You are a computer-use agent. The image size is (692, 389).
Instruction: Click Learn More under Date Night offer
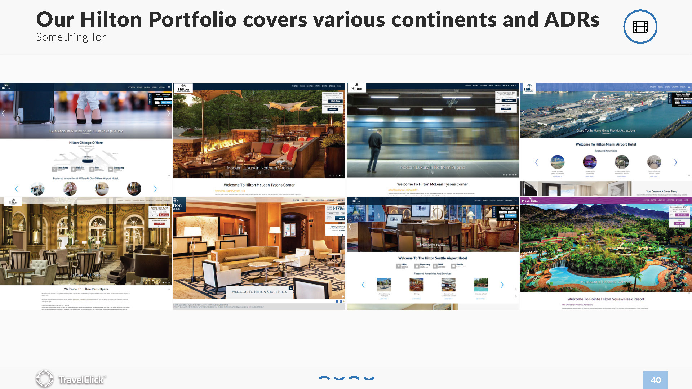pyautogui.click(x=506, y=109)
